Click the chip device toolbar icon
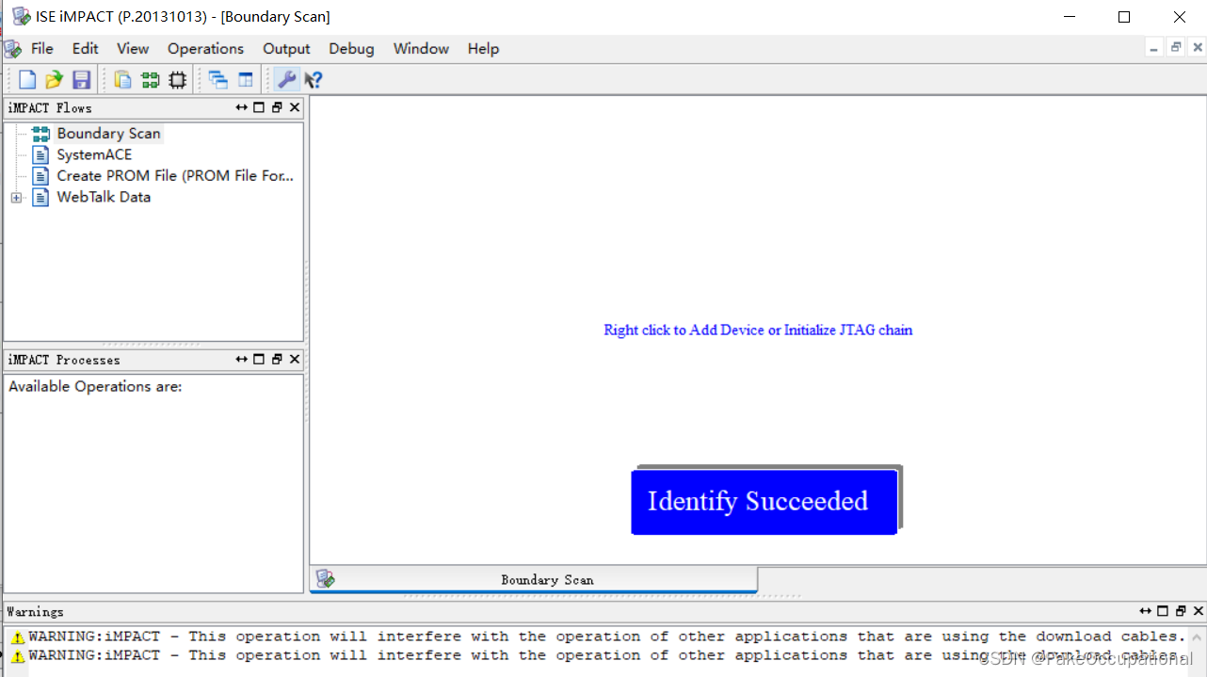This screenshot has width=1207, height=677. [177, 80]
